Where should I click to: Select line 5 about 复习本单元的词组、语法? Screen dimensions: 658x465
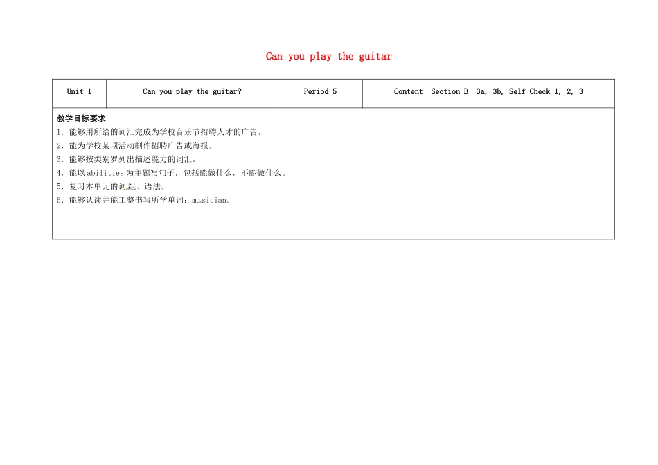click(112, 187)
